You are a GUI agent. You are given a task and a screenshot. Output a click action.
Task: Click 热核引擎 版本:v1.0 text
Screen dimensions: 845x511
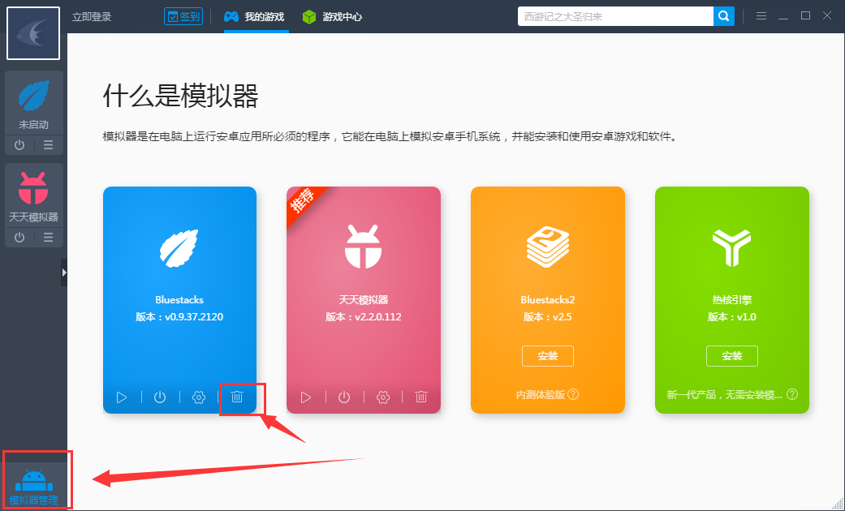click(x=732, y=316)
